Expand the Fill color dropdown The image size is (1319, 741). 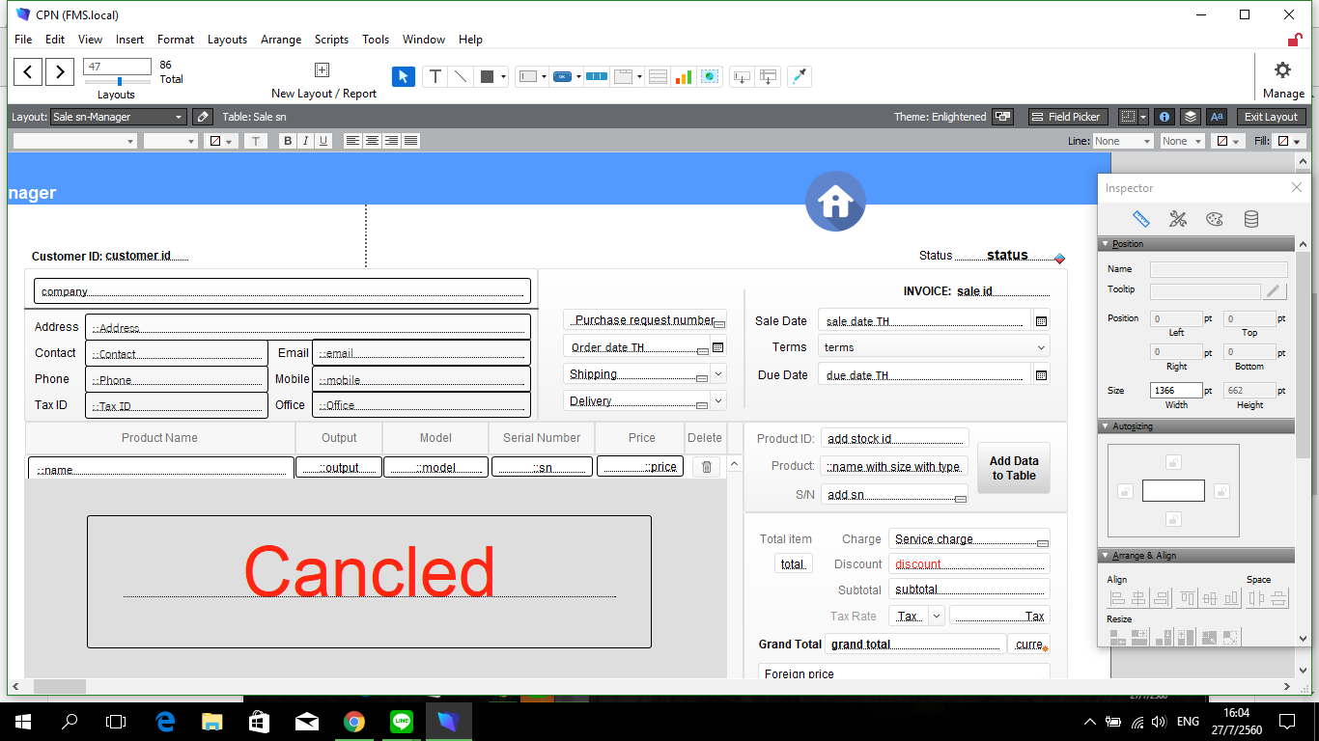(x=1289, y=141)
